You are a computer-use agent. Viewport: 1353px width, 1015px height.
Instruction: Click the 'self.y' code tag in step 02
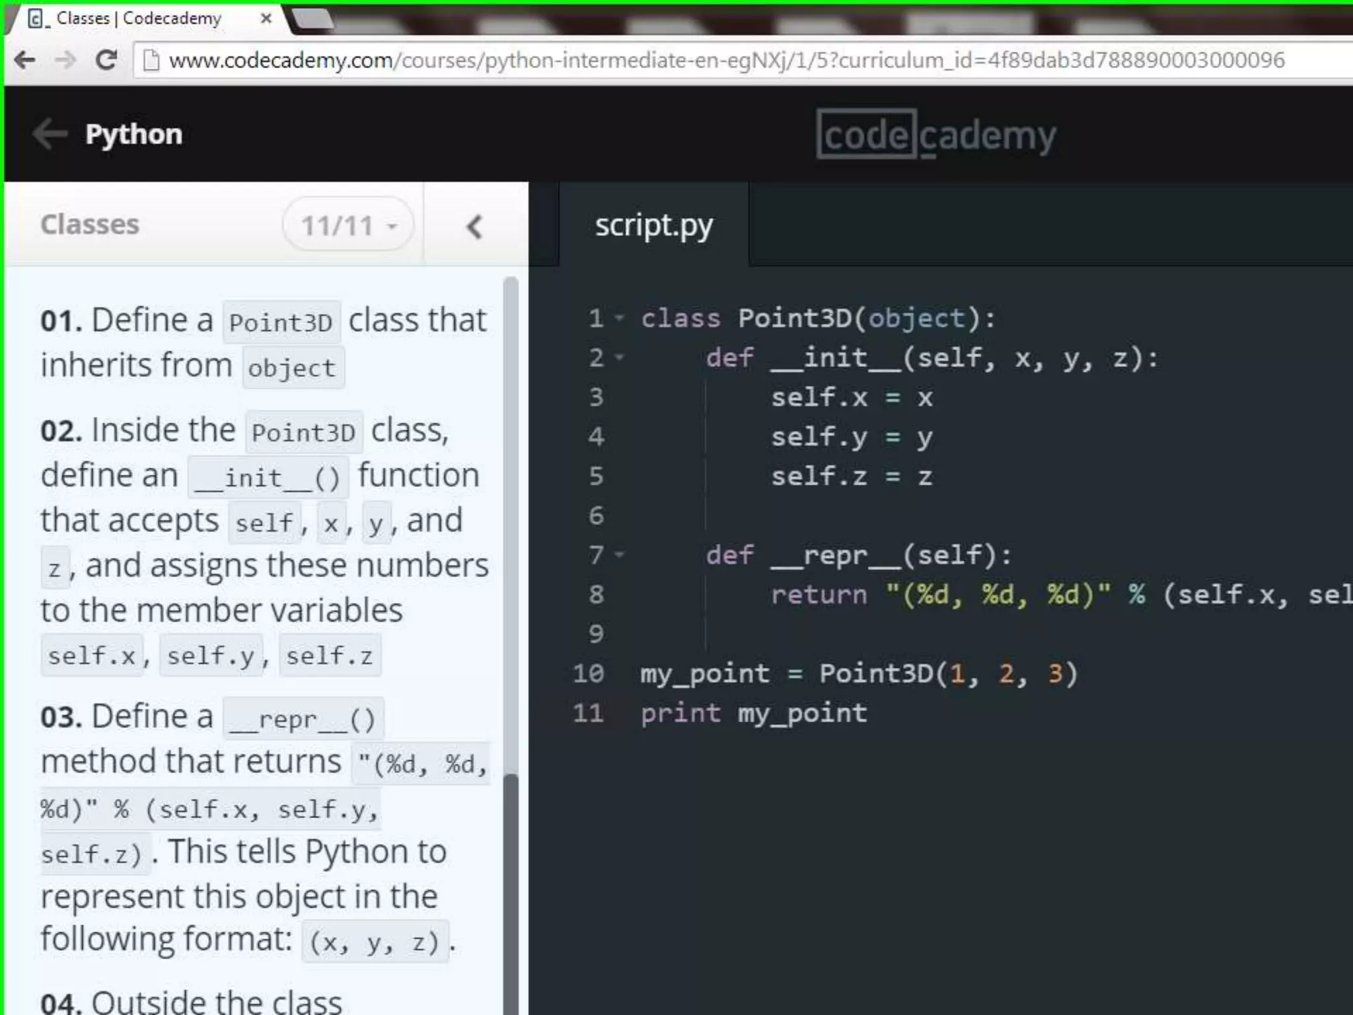click(211, 656)
